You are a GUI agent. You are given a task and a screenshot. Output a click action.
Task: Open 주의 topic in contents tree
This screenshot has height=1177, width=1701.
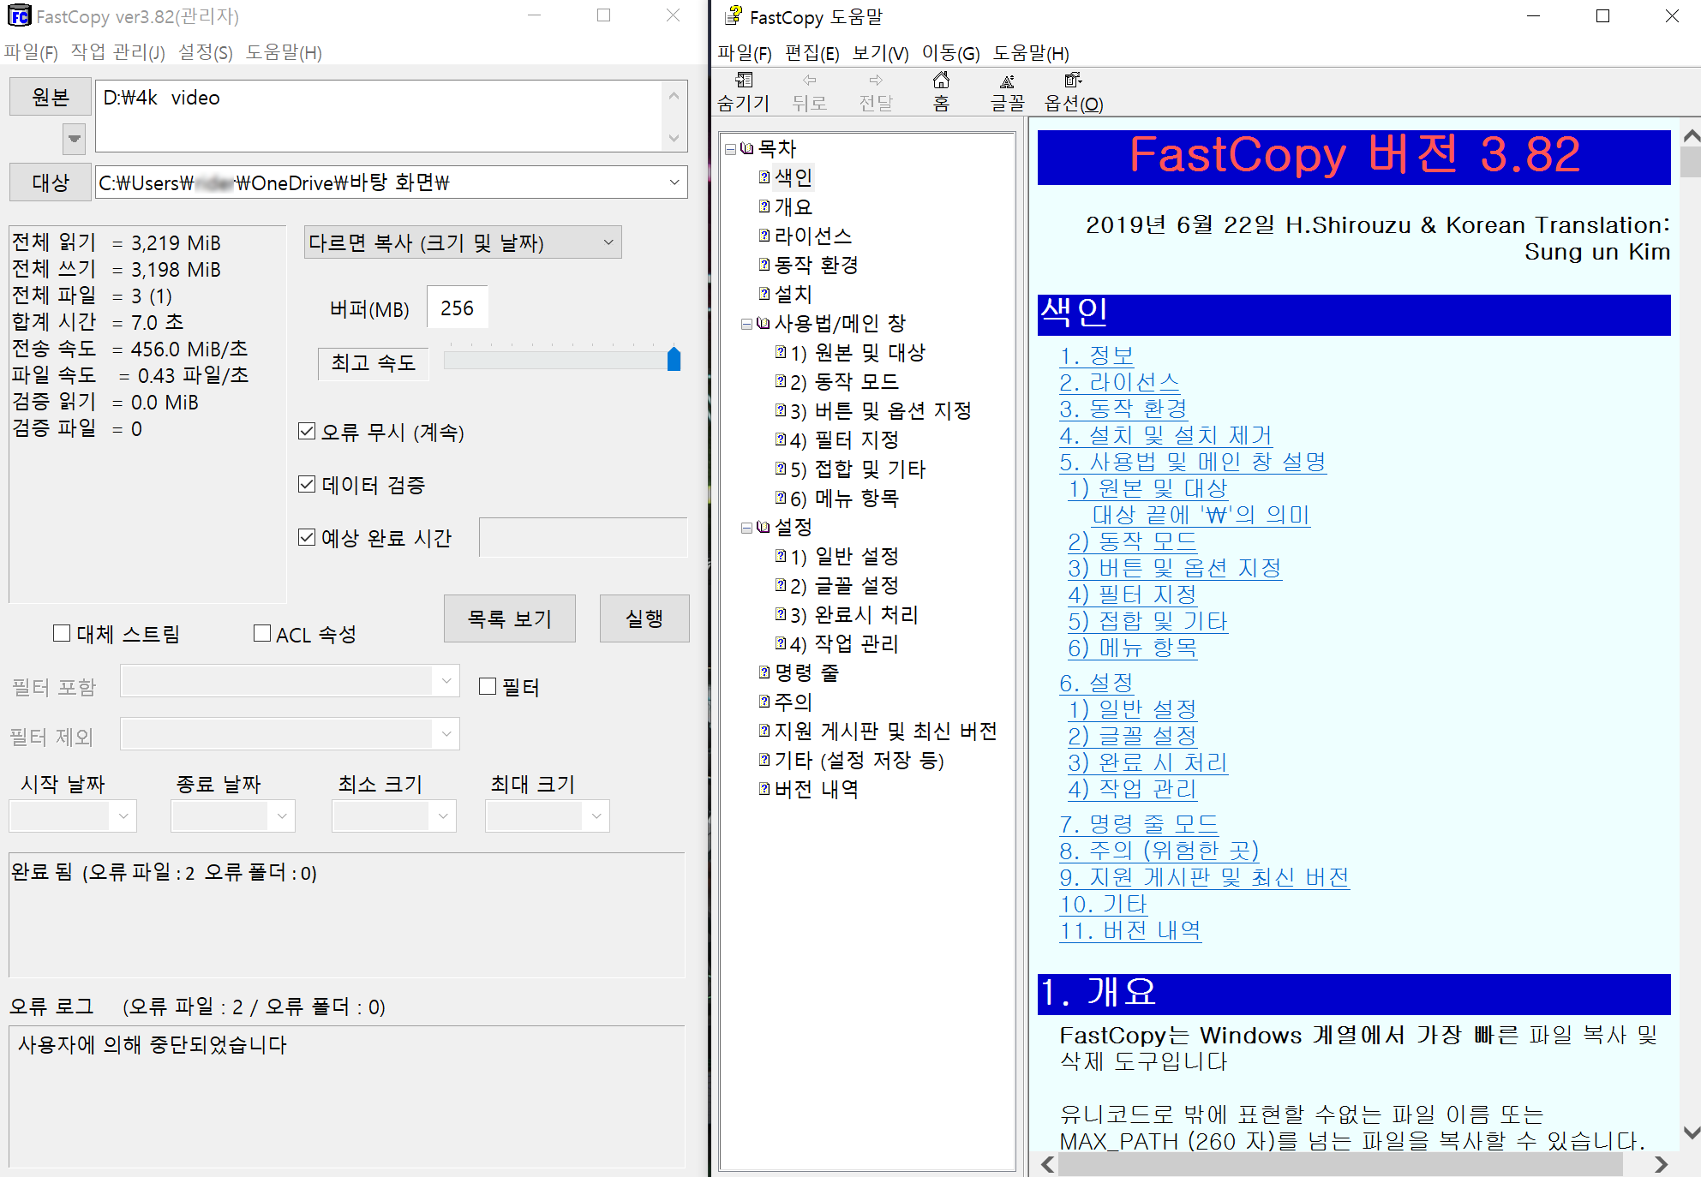(x=793, y=702)
